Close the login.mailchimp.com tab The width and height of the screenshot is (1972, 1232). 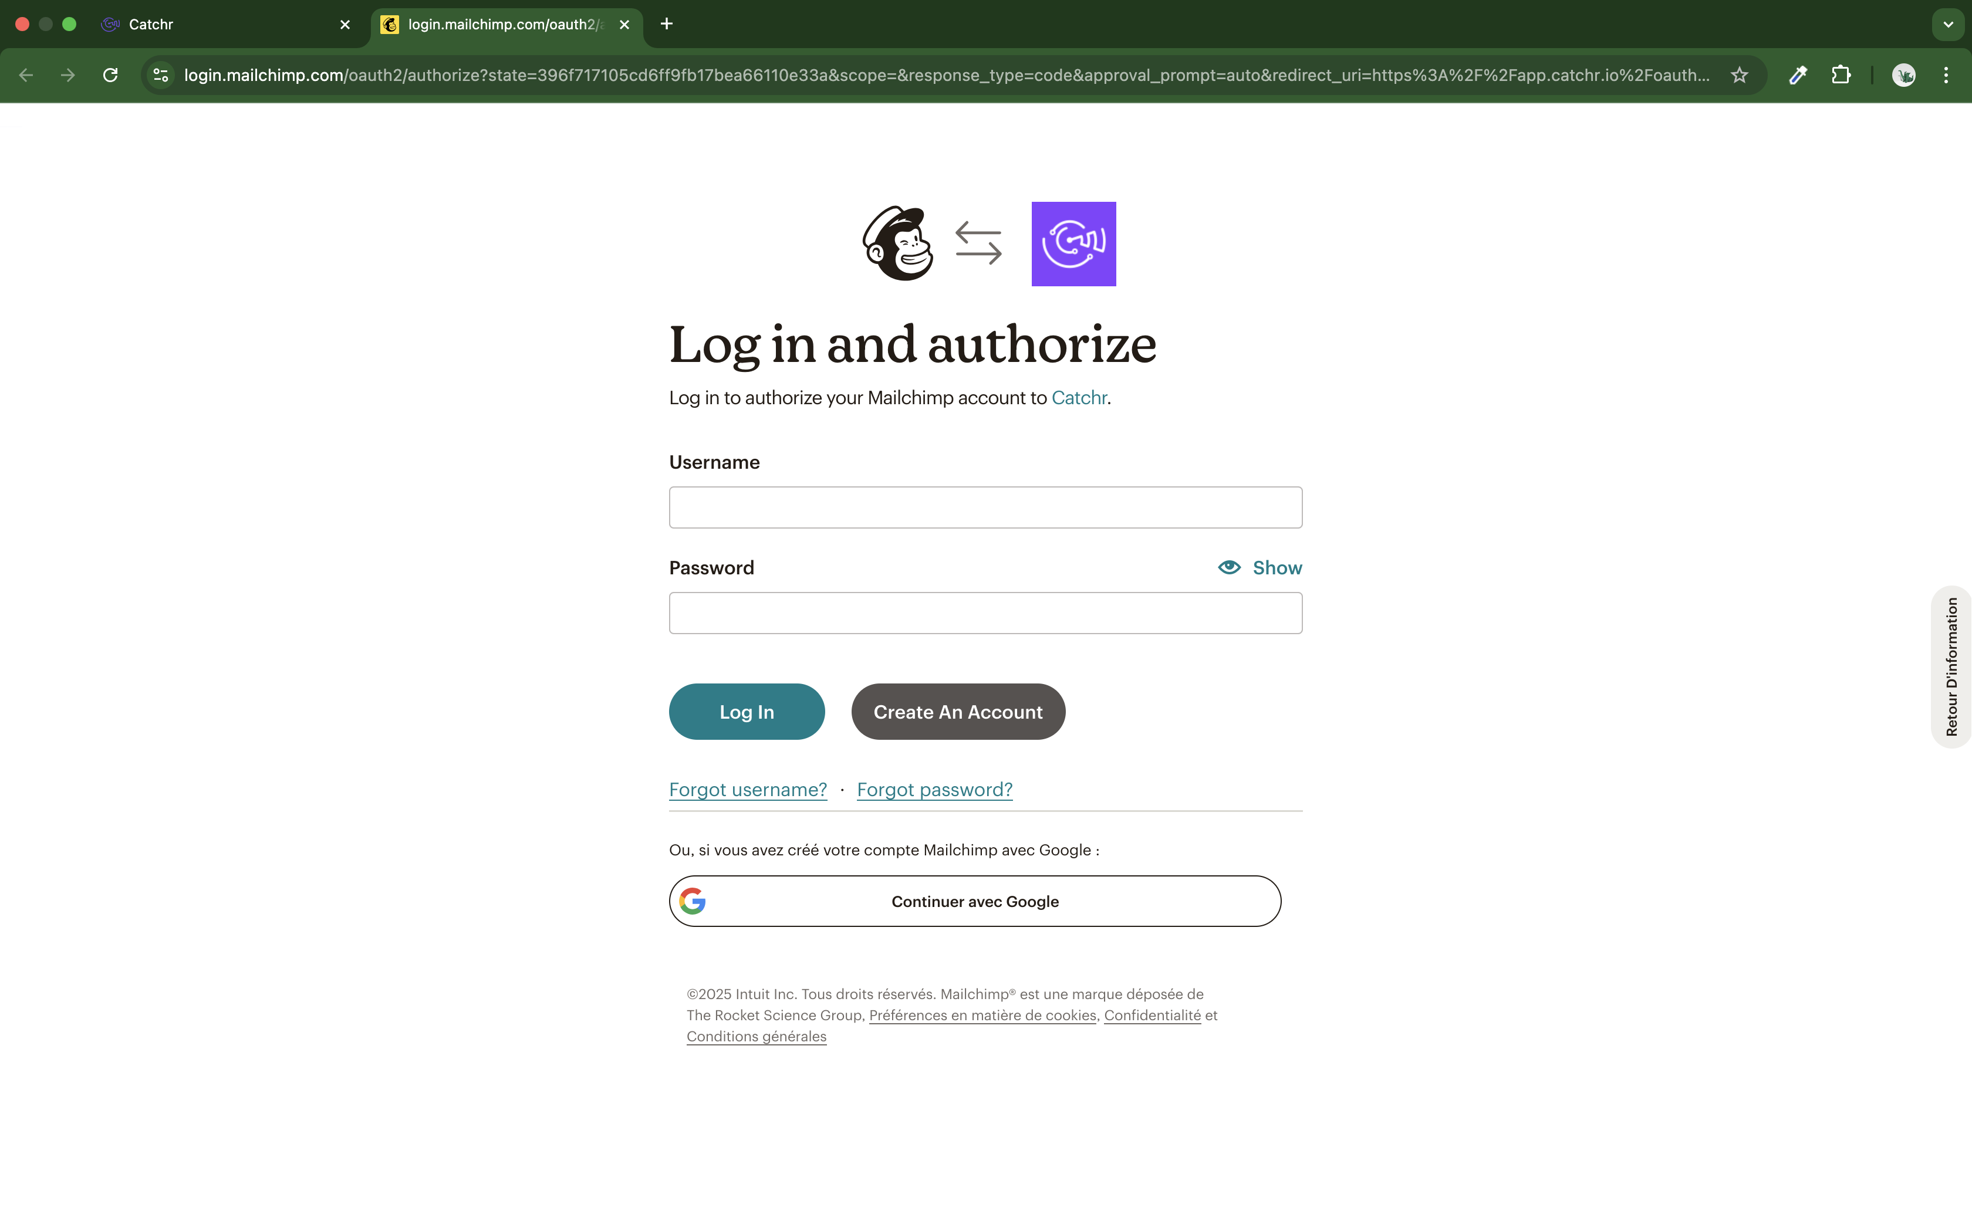click(624, 25)
